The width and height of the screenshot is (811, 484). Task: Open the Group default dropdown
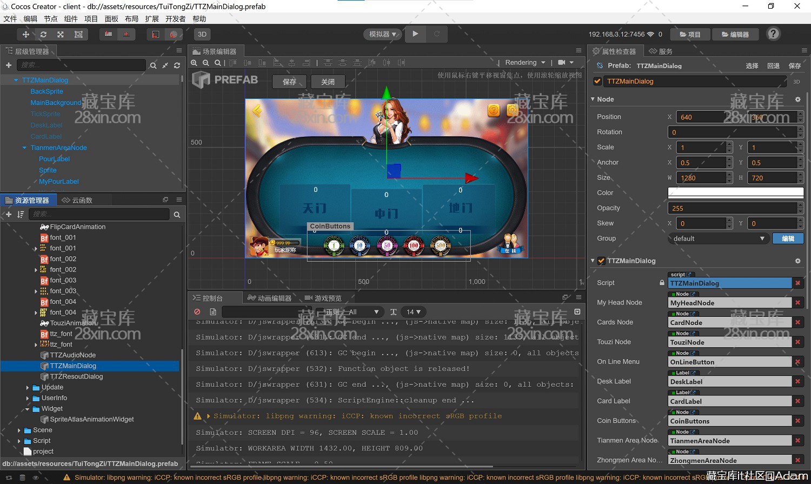pos(718,238)
